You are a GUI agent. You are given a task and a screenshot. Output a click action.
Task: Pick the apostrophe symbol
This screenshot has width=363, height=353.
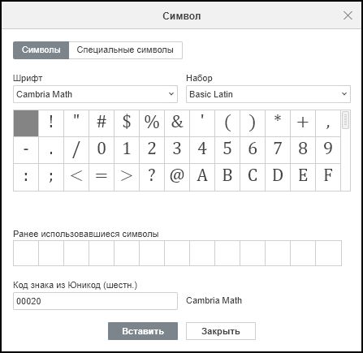[202, 123]
